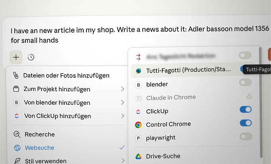Image resolution: width=271 pixels, height=164 pixels.
Task: Enable the playwright connector toggle
Action: [246, 137]
